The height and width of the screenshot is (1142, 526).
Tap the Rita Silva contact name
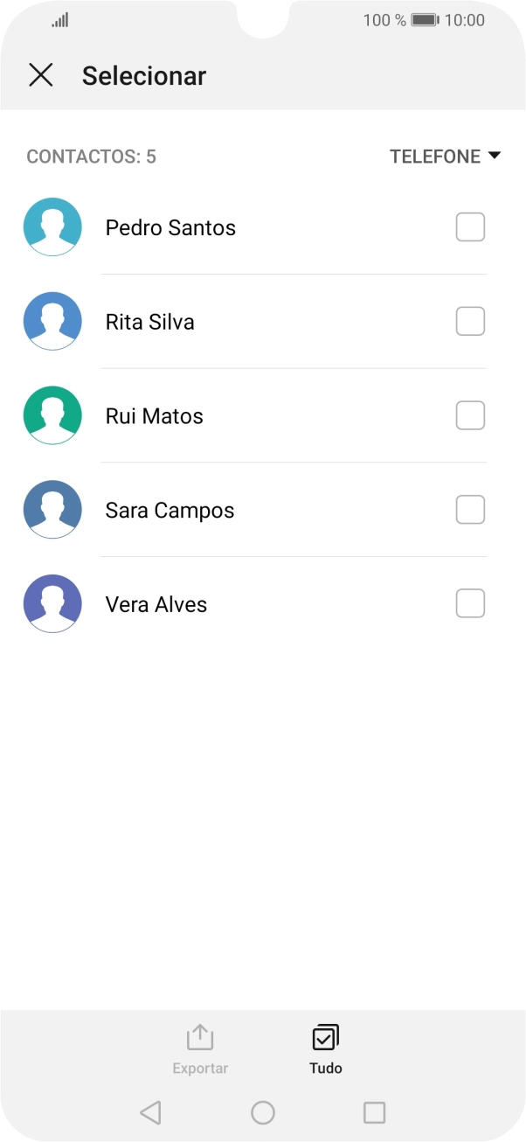149,321
